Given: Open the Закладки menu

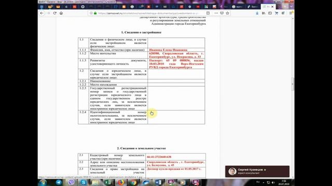Looking at the screenshot, I should pyautogui.click(x=80, y=2).
